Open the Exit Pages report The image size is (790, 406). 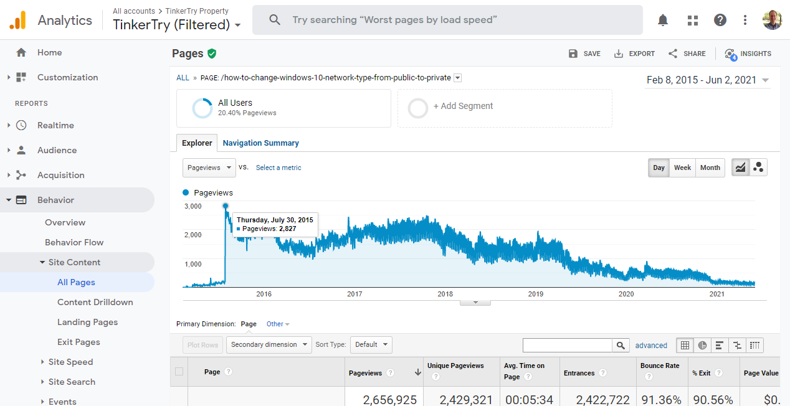[79, 342]
